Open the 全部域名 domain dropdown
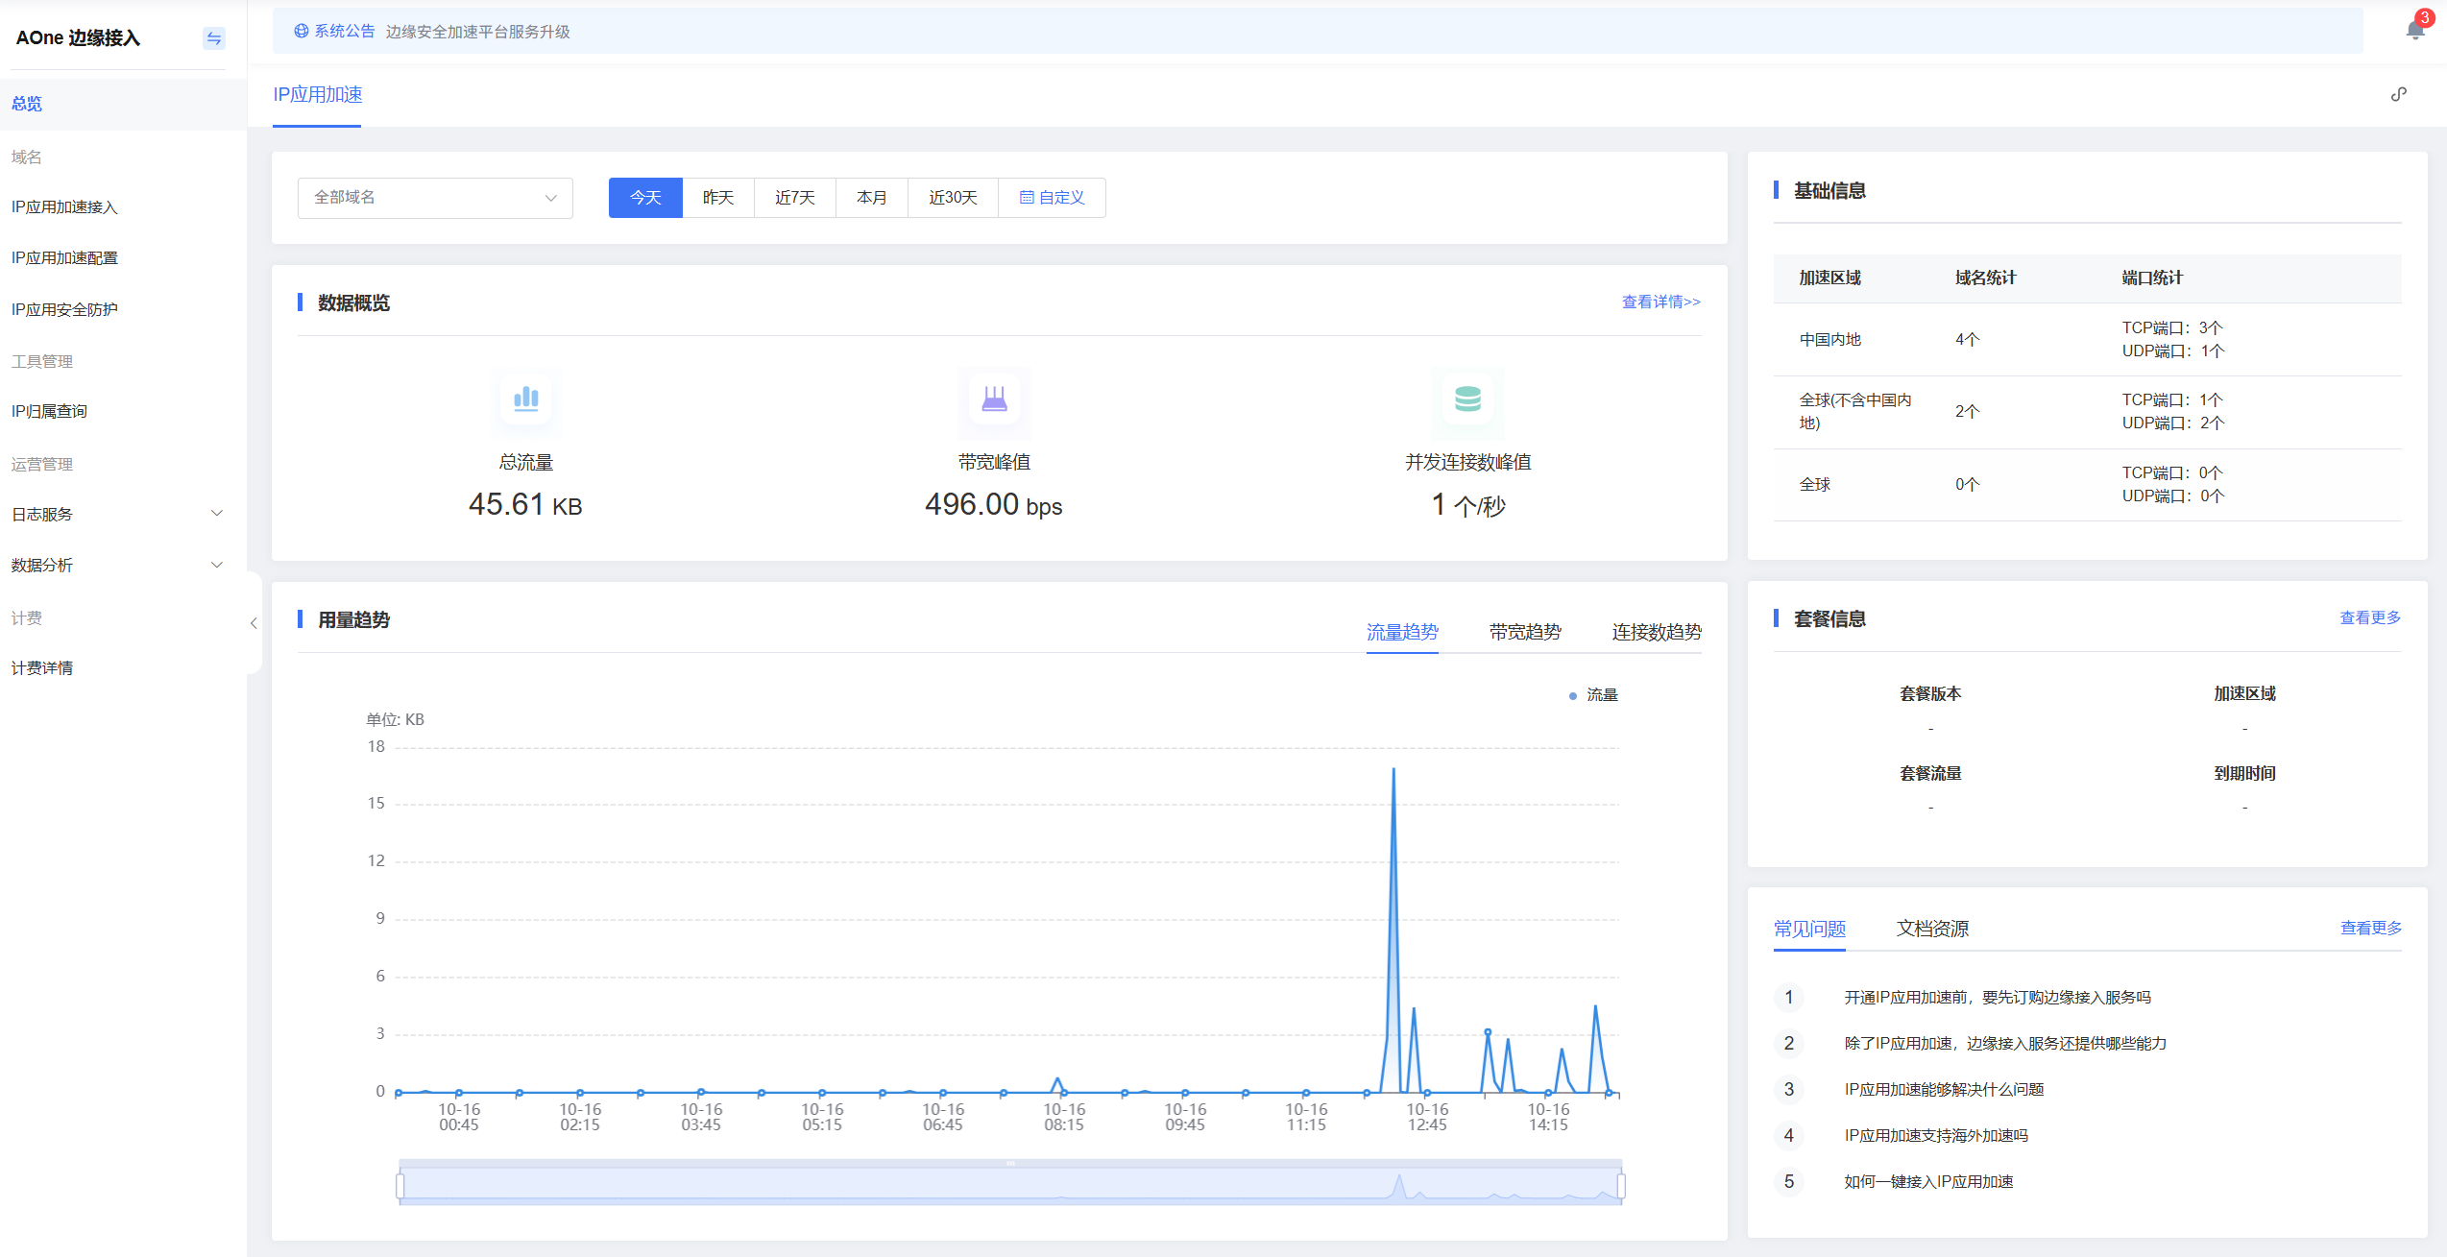The height and width of the screenshot is (1257, 2447). [x=435, y=198]
